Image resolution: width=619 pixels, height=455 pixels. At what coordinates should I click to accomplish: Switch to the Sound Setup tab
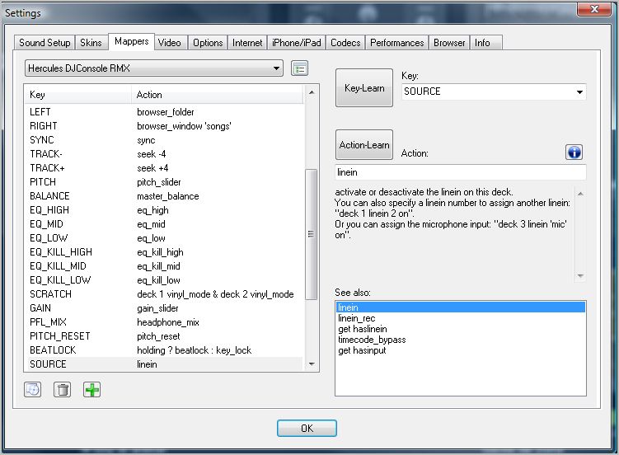(45, 43)
